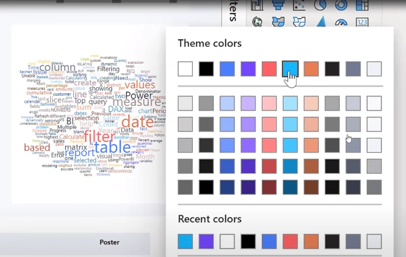Pick the cyan 60% lighter shade
The image size is (406, 257).
coord(290,103)
